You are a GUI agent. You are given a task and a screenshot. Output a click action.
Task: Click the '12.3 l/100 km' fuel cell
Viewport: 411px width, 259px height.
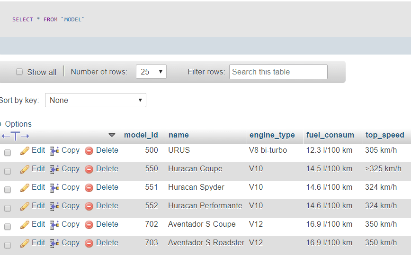pyautogui.click(x=329, y=150)
